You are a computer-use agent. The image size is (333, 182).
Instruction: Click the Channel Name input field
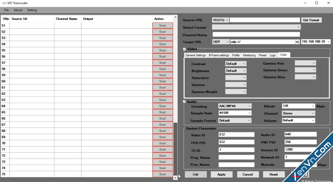256,34
